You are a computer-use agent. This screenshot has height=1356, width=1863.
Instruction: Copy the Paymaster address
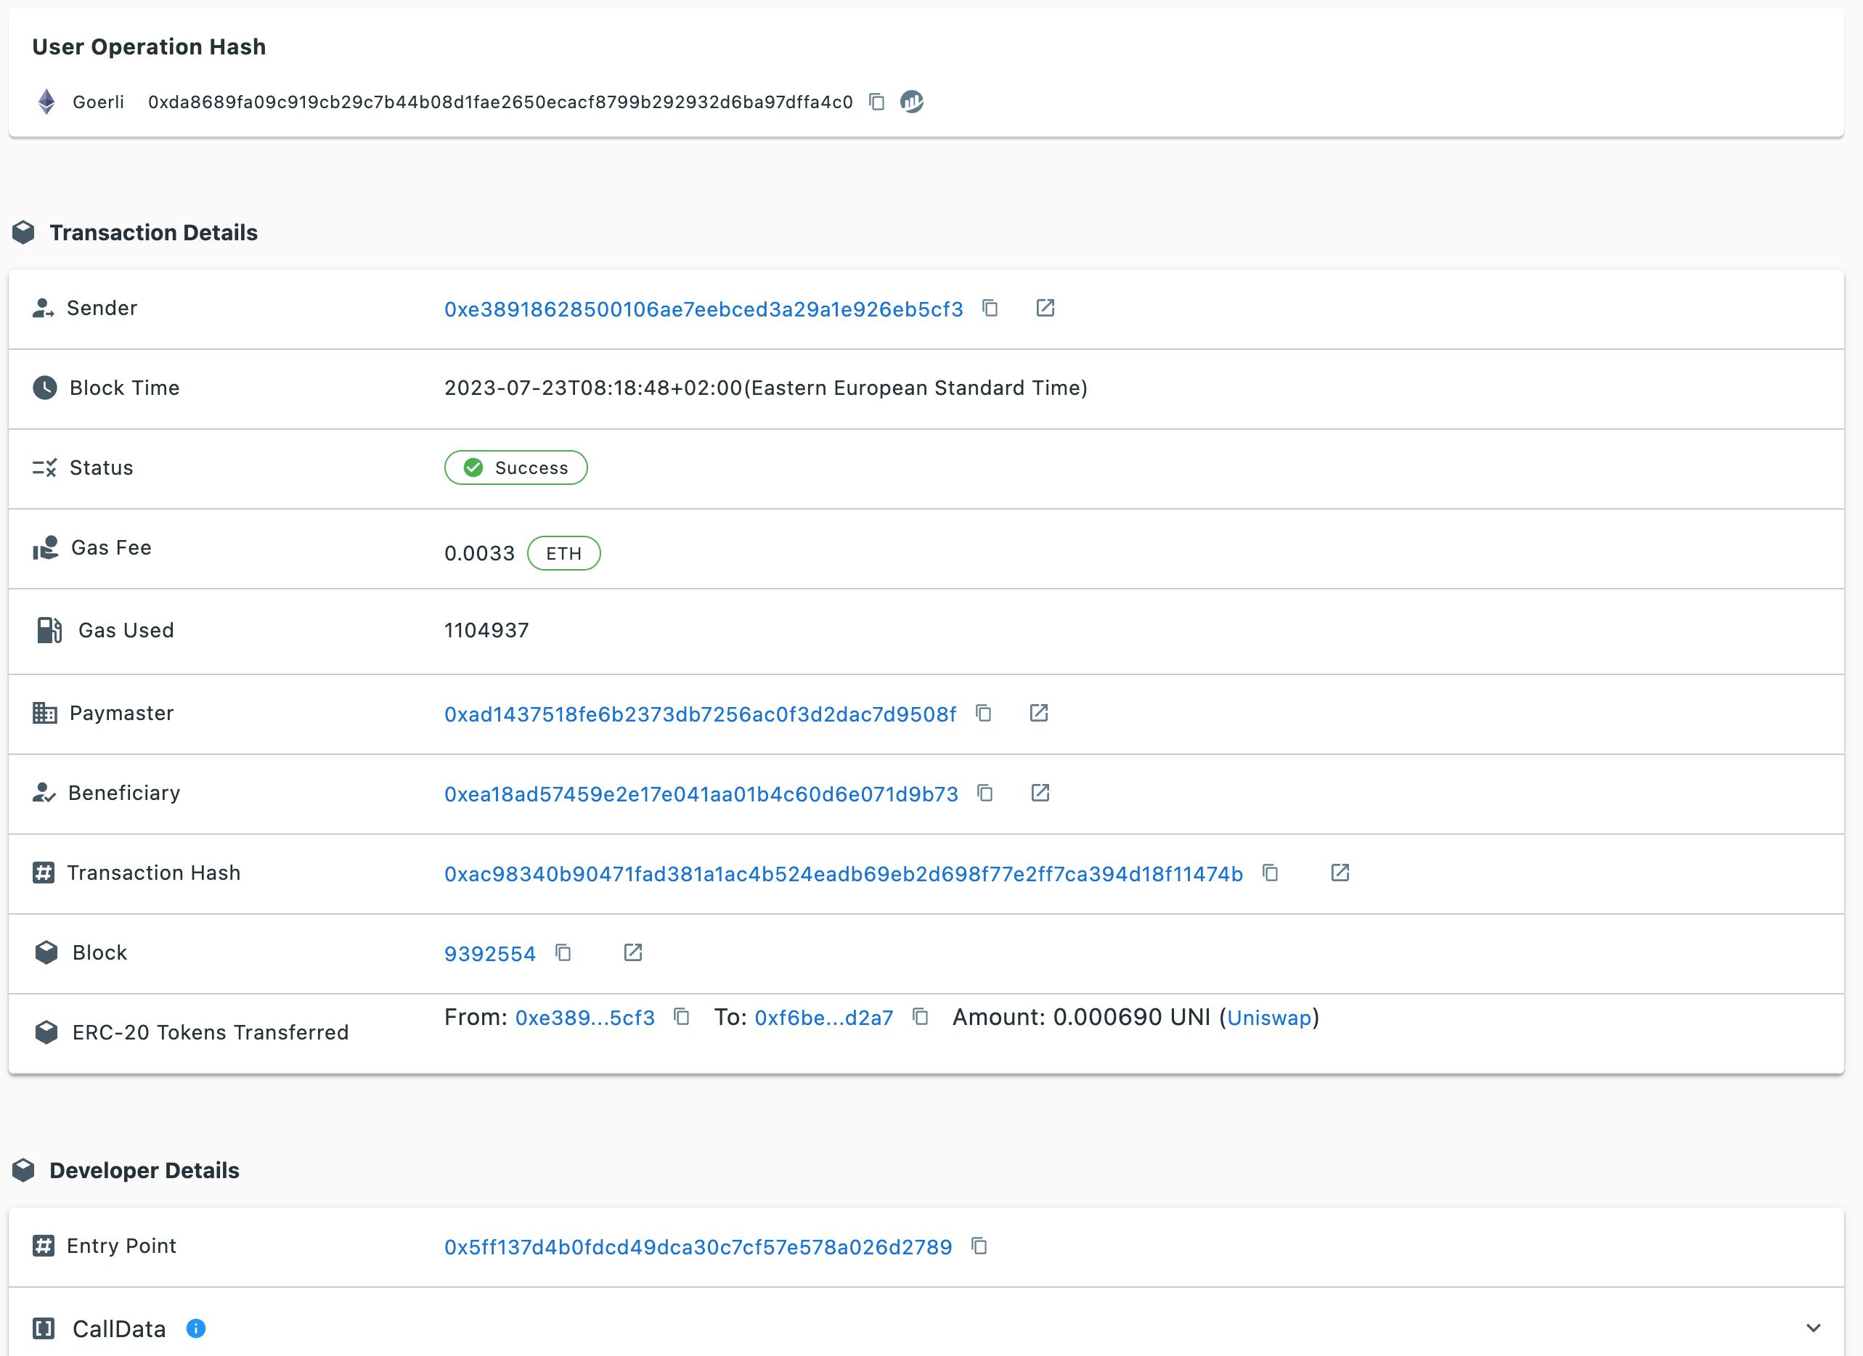984,713
